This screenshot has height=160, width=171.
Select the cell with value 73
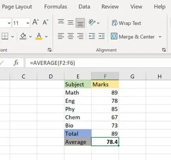pyautogui.click(x=105, y=125)
